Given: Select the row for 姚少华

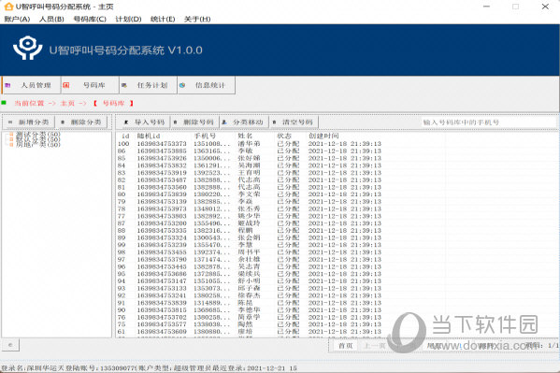Looking at the screenshot, I should (x=250, y=216).
